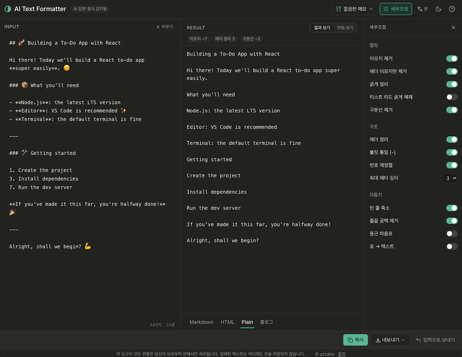Open the 내보내기 export dropdown
This screenshot has width=462, height=357.
(x=391, y=340)
